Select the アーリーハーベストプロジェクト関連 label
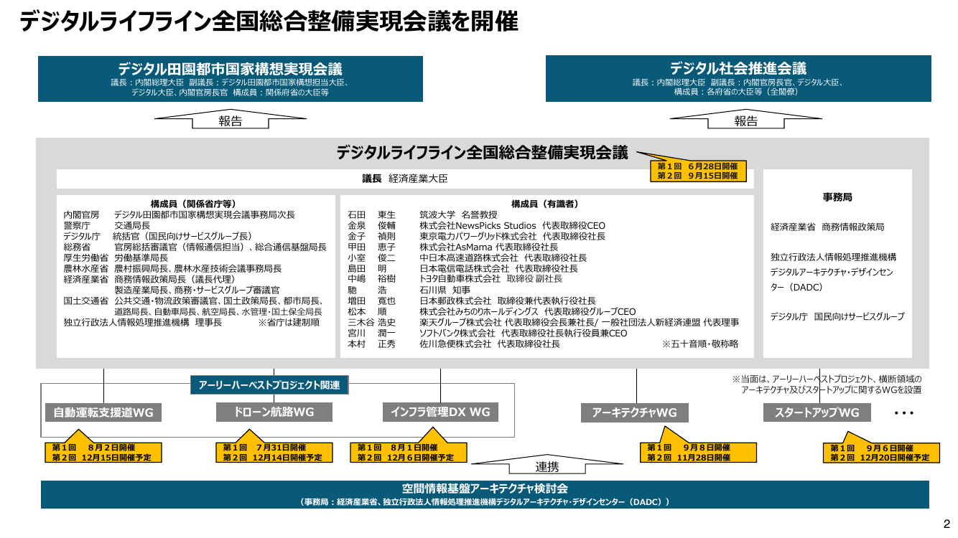The width and height of the screenshot is (958, 538). coord(270,385)
